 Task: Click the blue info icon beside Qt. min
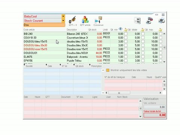tap(120, 29)
